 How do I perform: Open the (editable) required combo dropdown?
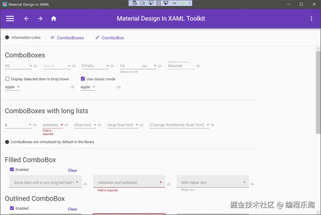pyautogui.click(x=53, y=125)
